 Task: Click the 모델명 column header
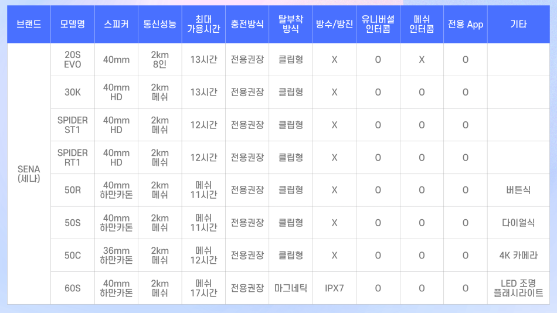coord(73,25)
